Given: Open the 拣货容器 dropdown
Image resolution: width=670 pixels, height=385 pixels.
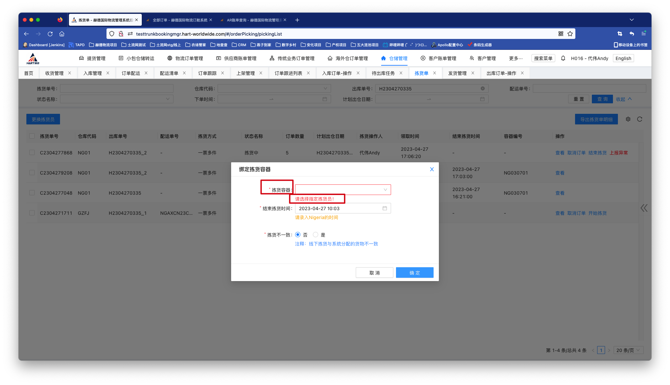Looking at the screenshot, I should click(343, 190).
